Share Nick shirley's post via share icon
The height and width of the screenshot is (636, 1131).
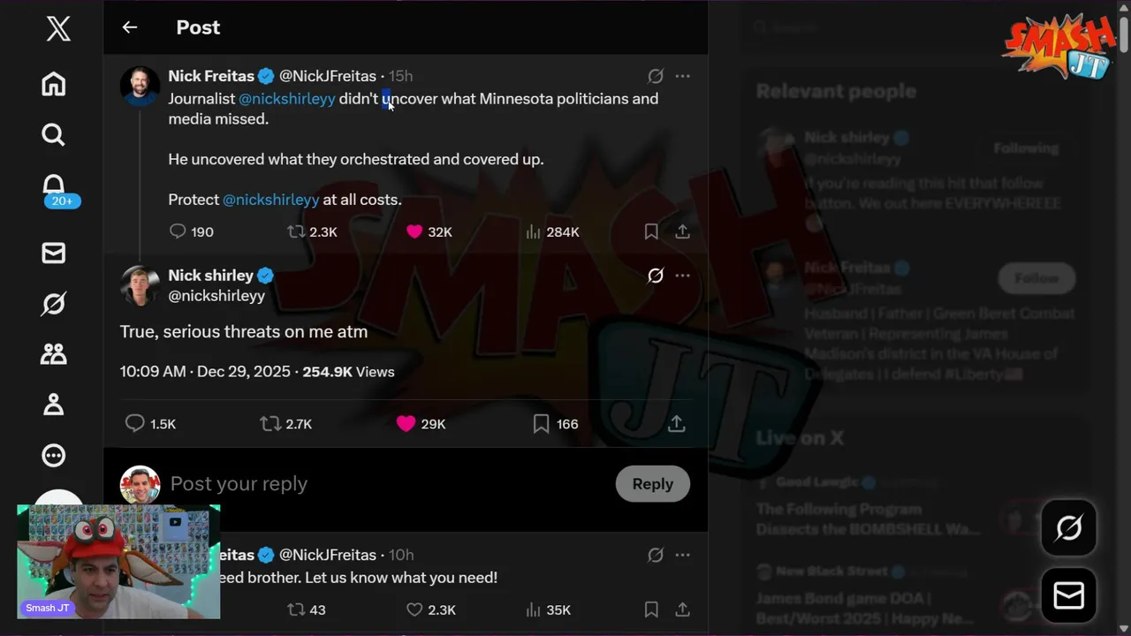click(x=676, y=424)
